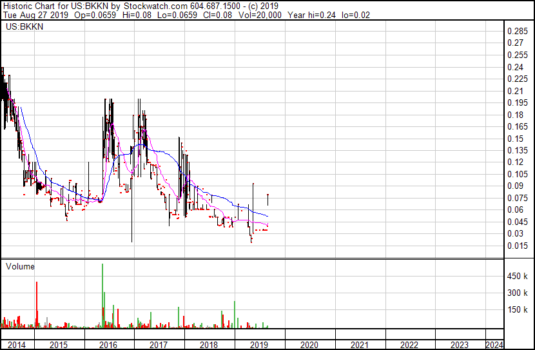Click the 2016 year label

108,345
